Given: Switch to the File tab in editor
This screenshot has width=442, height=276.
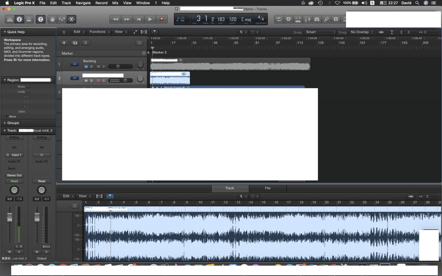Looking at the screenshot, I should click(268, 188).
